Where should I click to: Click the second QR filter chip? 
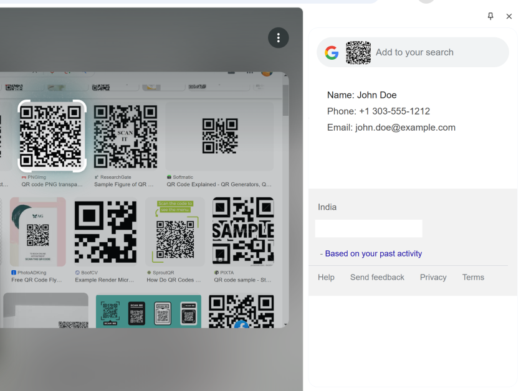coord(115,87)
